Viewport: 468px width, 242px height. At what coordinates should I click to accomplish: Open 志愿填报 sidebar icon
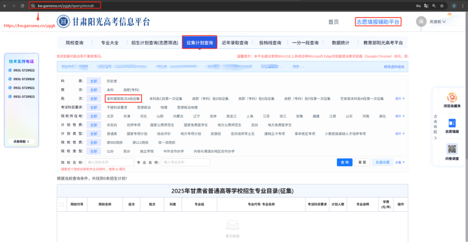pyautogui.click(x=452, y=123)
